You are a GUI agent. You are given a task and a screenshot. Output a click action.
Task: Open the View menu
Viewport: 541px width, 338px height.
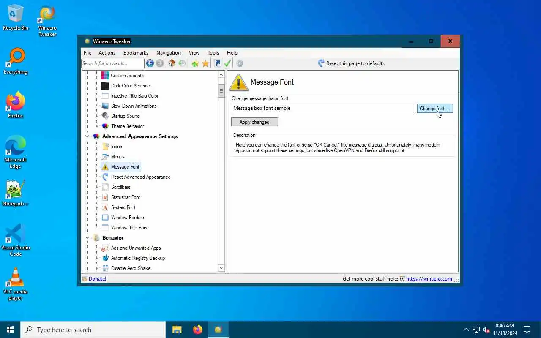(x=194, y=53)
